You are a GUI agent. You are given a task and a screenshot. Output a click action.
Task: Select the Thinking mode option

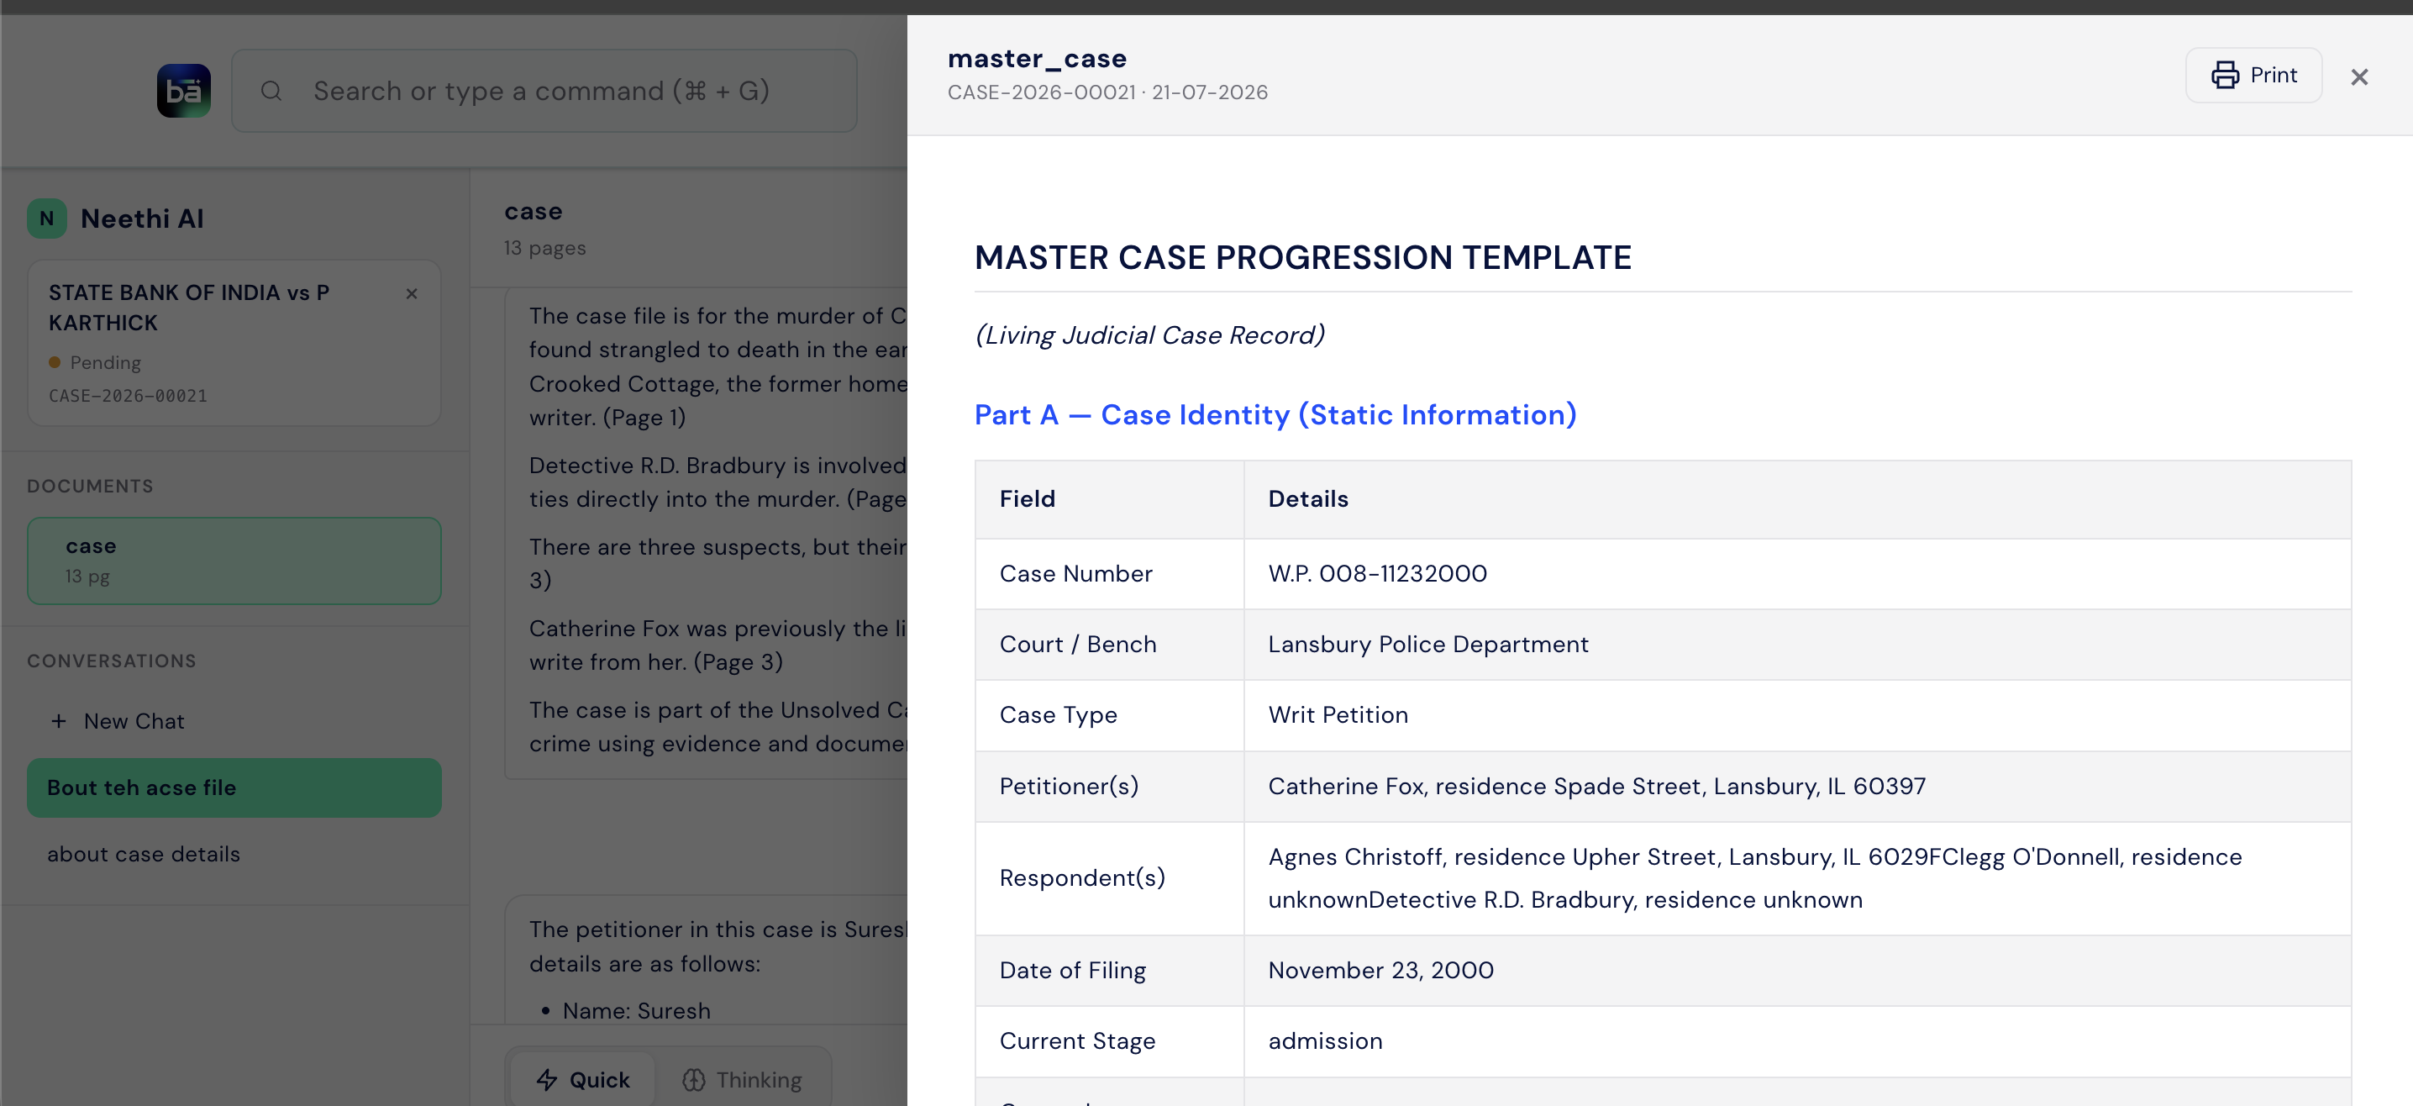click(742, 1080)
